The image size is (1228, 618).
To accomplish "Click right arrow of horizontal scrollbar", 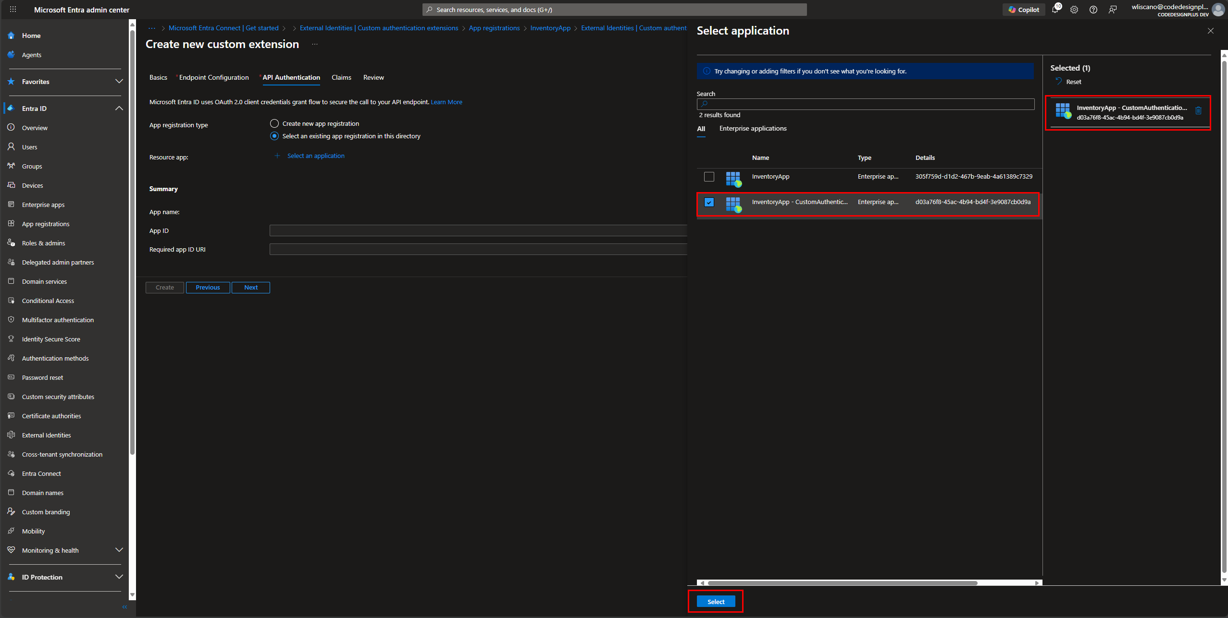I will click(1037, 583).
